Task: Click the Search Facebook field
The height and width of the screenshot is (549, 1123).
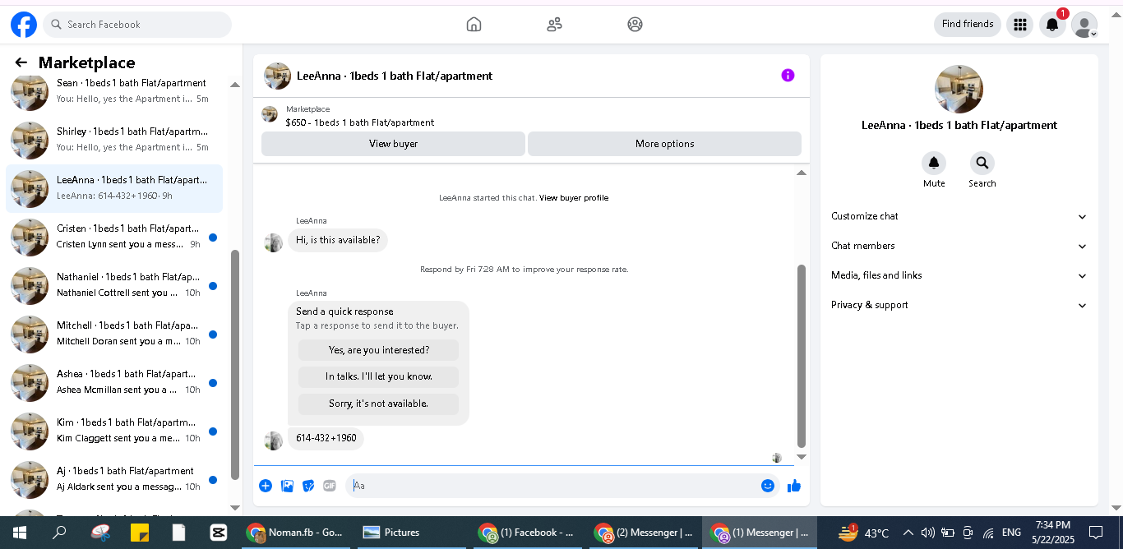Action: tap(137, 25)
